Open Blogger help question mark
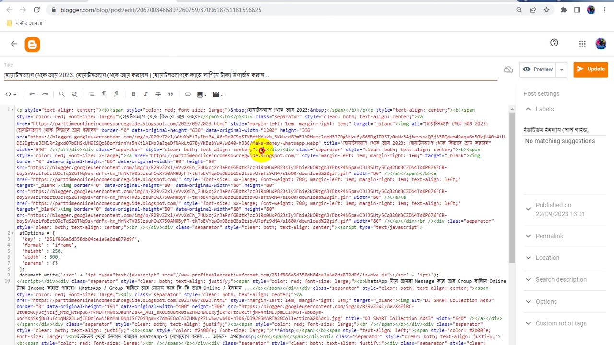 pos(554,43)
